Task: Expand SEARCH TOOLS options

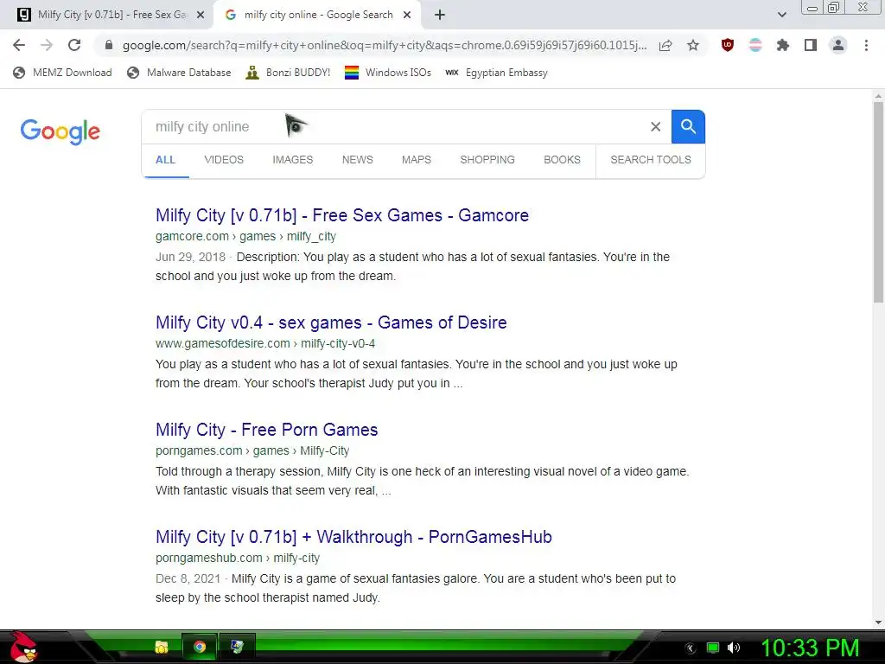Action: point(650,160)
